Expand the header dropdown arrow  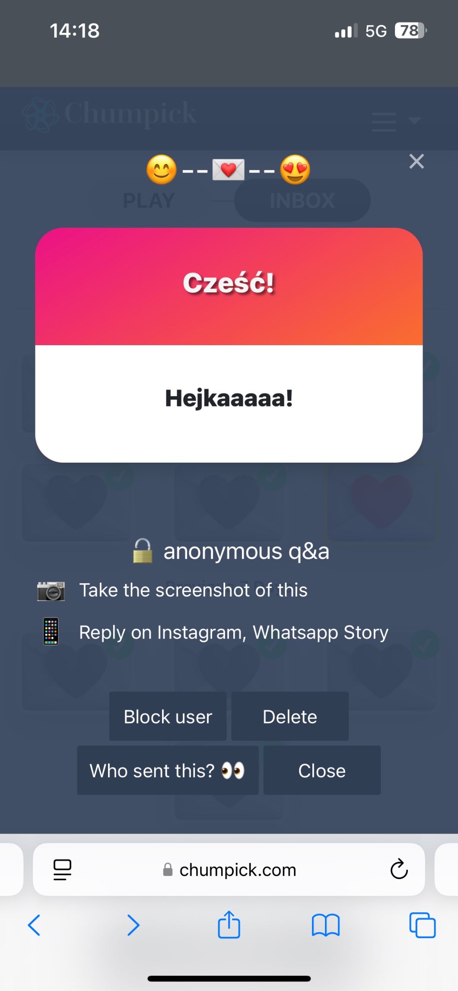click(414, 121)
